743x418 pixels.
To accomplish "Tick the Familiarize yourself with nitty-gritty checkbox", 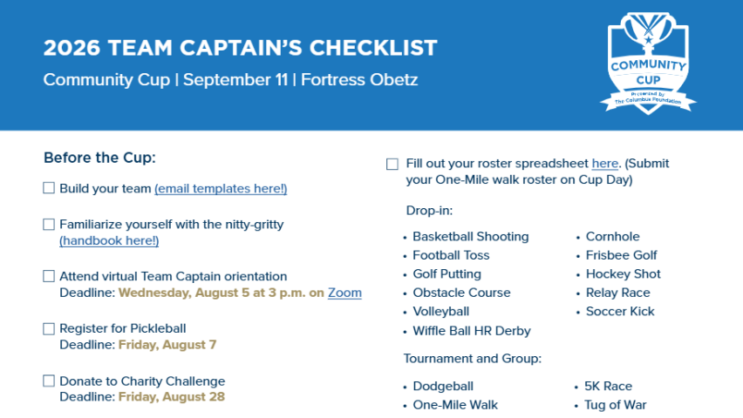I will [x=49, y=224].
